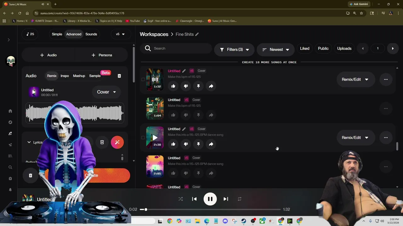
Task: Dislike the Untitled 2:38 dance song
Action: (x=186, y=144)
